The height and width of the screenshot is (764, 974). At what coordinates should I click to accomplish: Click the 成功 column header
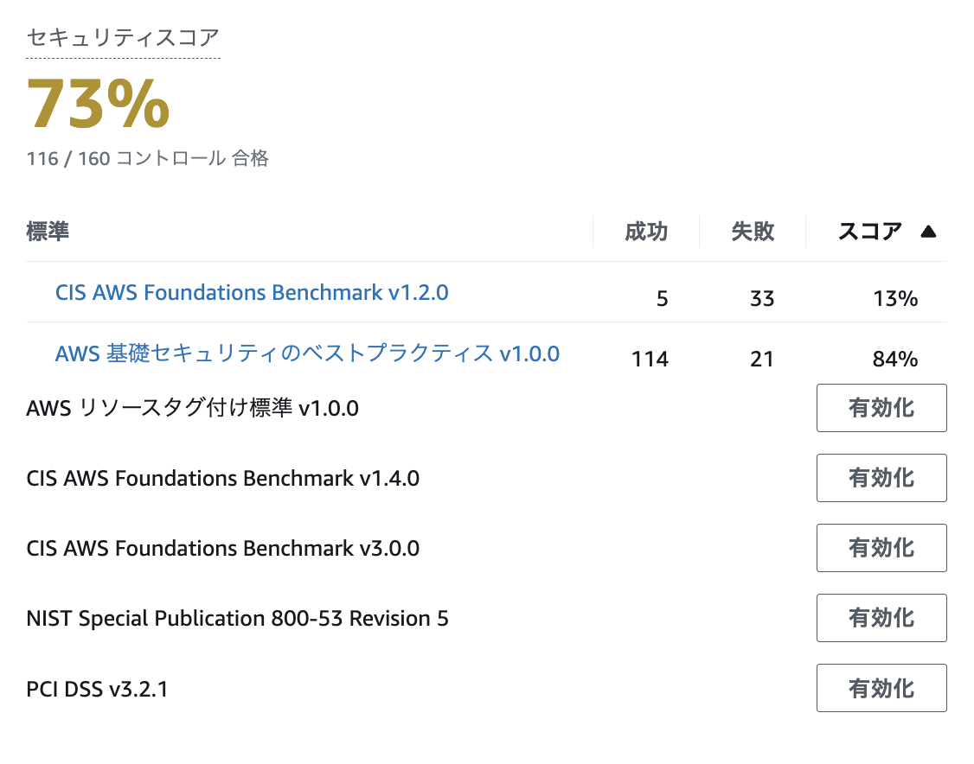(x=646, y=232)
